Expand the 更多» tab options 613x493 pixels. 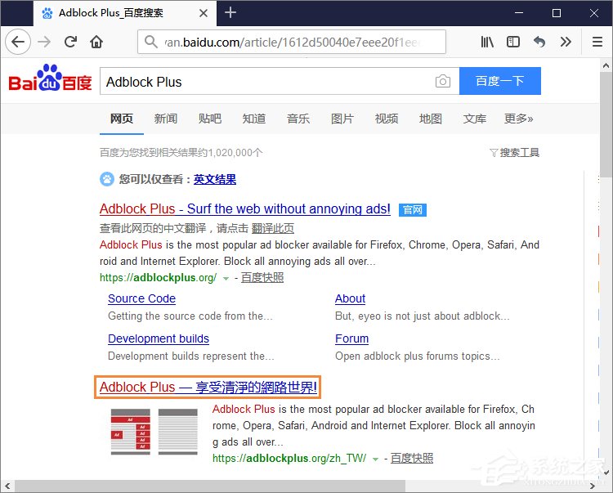click(519, 118)
